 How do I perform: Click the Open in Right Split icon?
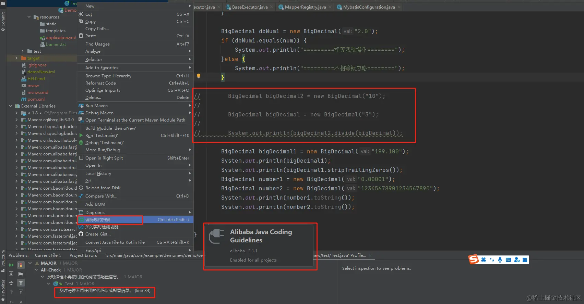(81, 158)
